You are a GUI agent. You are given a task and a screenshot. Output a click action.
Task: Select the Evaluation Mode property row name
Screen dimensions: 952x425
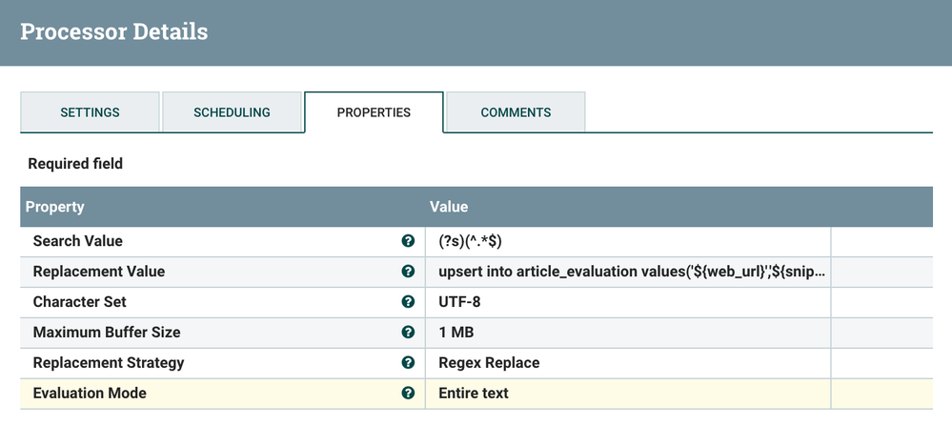tap(90, 394)
